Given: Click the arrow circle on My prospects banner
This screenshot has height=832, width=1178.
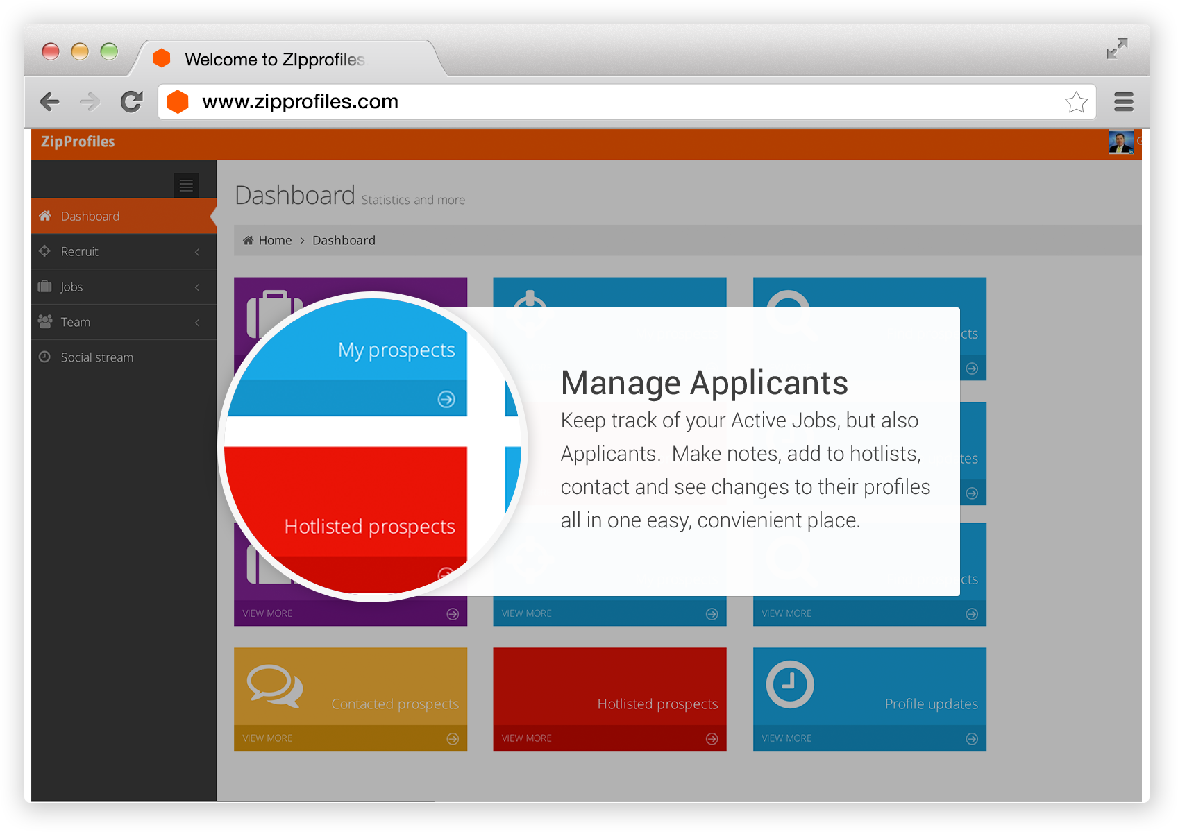Looking at the screenshot, I should [x=446, y=399].
